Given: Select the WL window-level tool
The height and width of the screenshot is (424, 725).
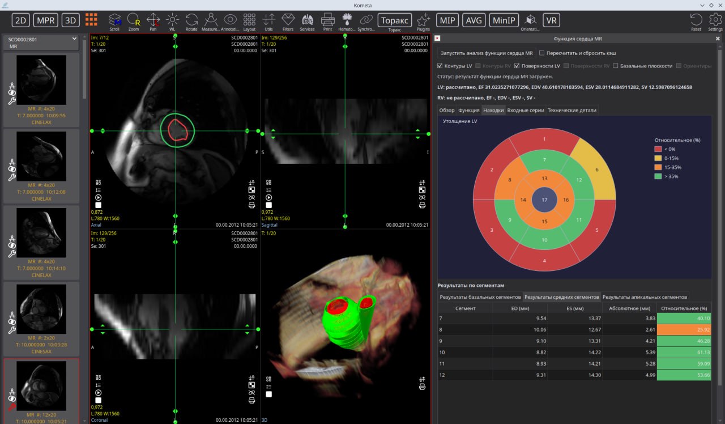Looking at the screenshot, I should tap(172, 20).
